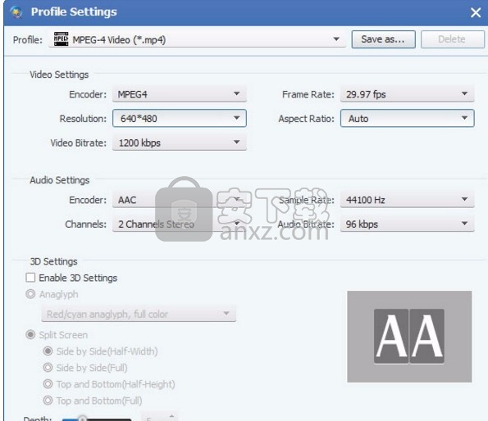This screenshot has width=488, height=421.
Task: Open the Sample Rate dropdown 44100 Hz
Action: [x=408, y=200]
